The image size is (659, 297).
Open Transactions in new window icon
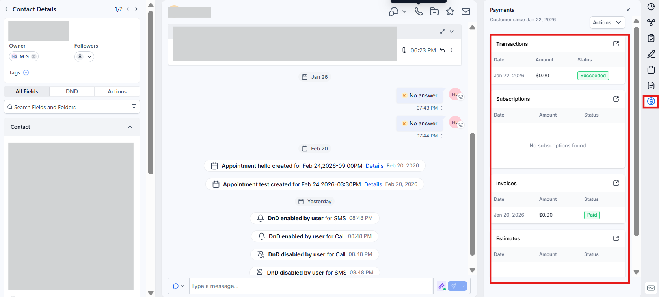pos(616,44)
